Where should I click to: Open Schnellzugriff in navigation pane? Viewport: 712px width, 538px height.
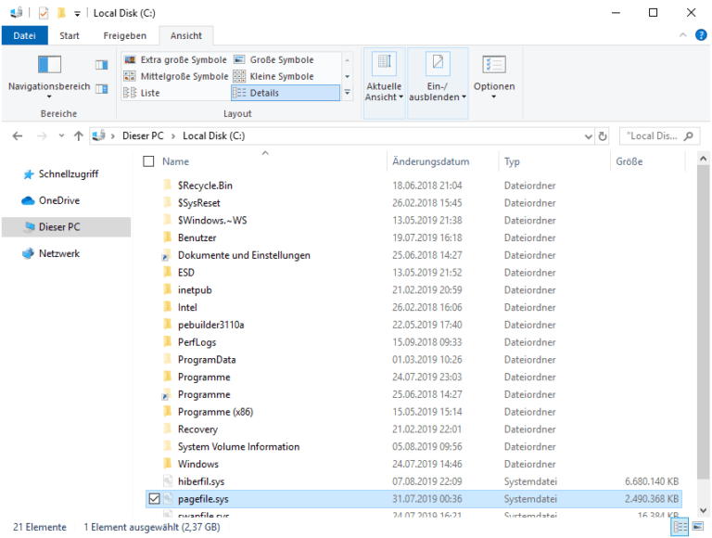(69, 174)
